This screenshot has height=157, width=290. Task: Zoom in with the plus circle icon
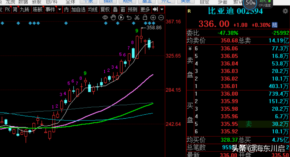click(x=153, y=17)
